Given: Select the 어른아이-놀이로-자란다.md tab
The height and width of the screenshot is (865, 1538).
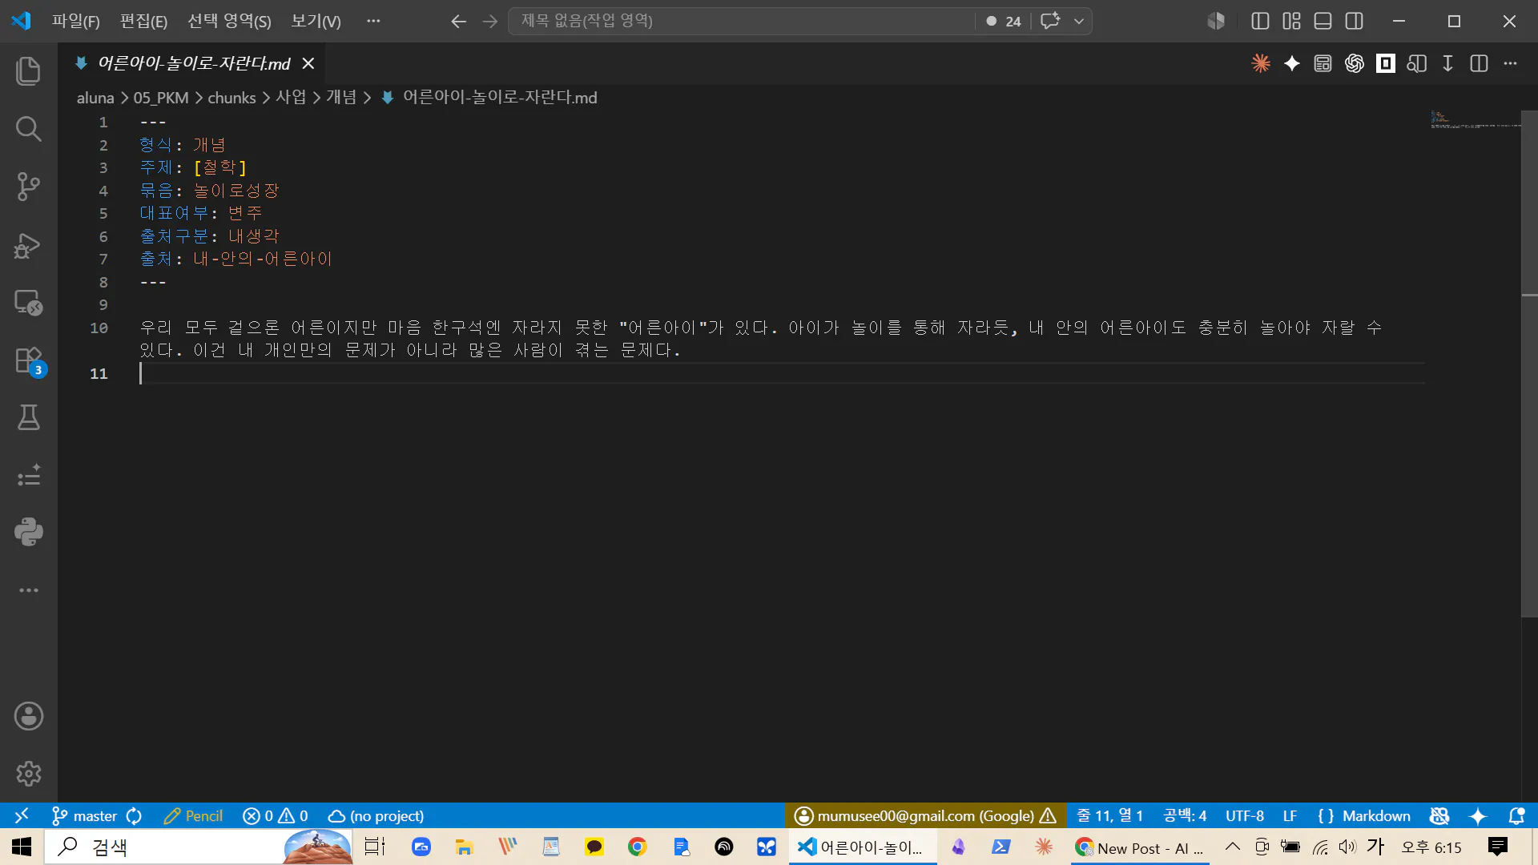Looking at the screenshot, I should pyautogui.click(x=194, y=63).
